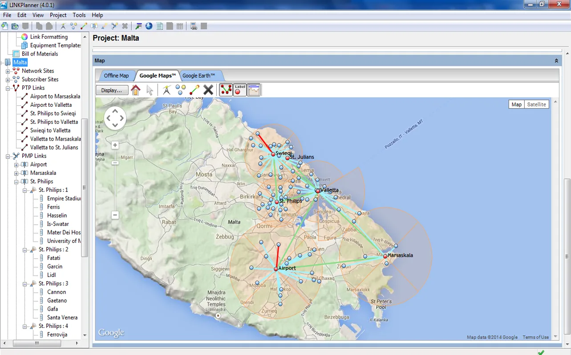The height and width of the screenshot is (355, 571).
Task: Toggle the Label display button
Action: (240, 90)
